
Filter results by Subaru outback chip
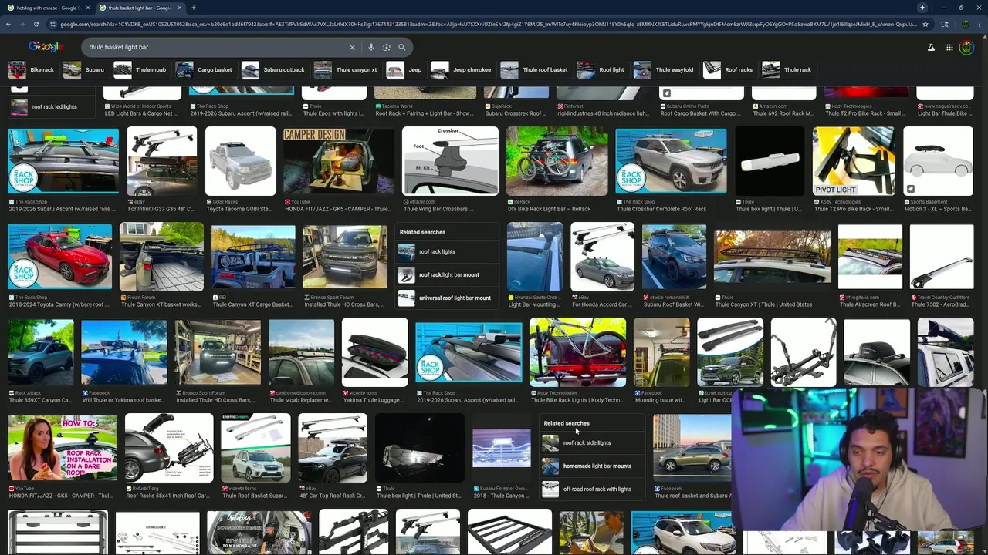click(274, 70)
